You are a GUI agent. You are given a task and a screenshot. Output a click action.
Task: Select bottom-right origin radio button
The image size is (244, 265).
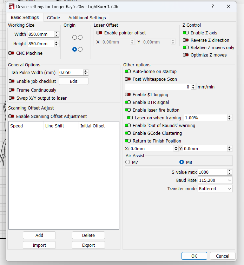80,49
